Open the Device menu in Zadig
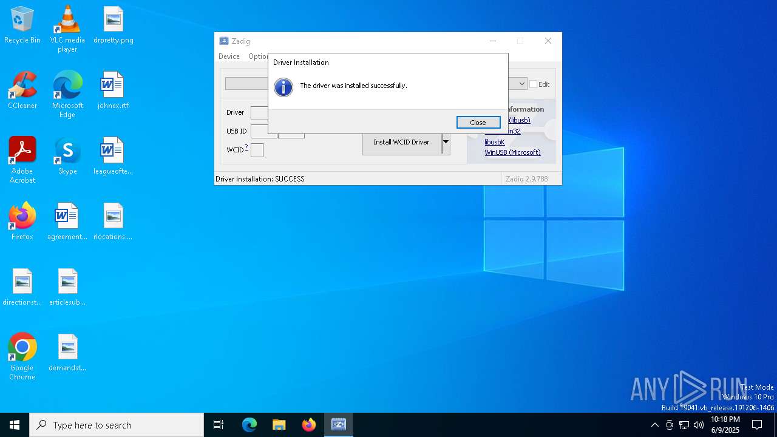 tap(229, 56)
